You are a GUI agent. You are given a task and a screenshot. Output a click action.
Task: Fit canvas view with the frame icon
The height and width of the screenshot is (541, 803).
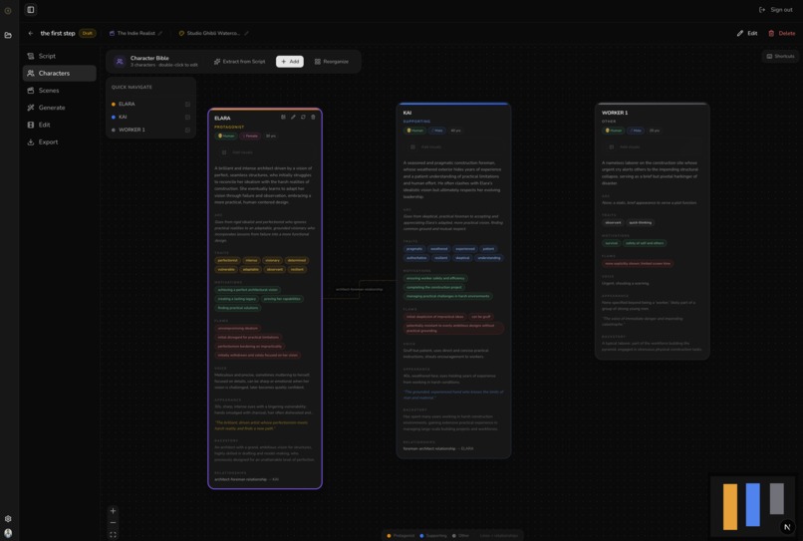(113, 535)
